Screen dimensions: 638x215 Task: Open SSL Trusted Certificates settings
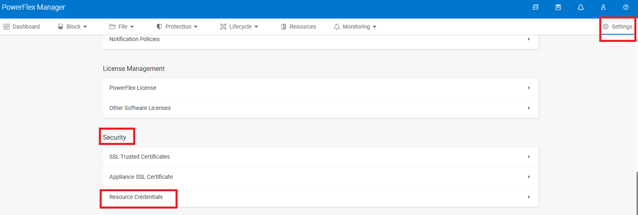(140, 157)
